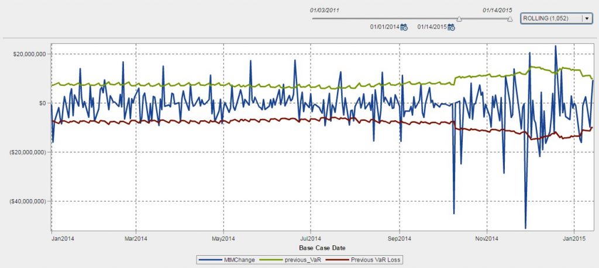Open the start date calendar picker icon

point(404,27)
